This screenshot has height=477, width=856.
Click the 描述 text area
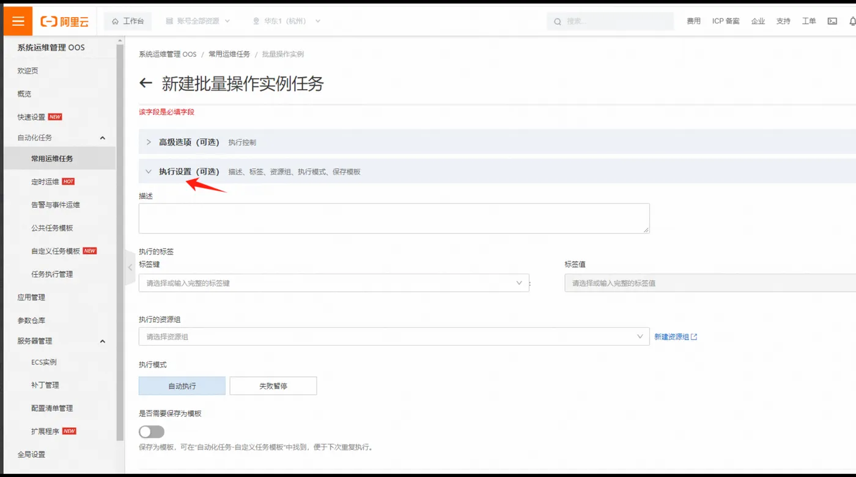click(394, 218)
